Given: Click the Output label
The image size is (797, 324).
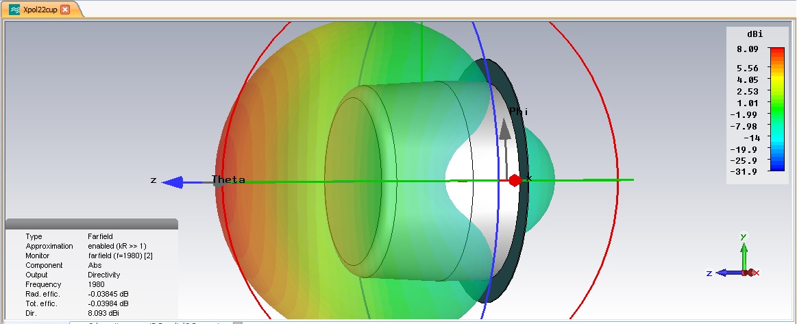Looking at the screenshot, I should 36,275.
